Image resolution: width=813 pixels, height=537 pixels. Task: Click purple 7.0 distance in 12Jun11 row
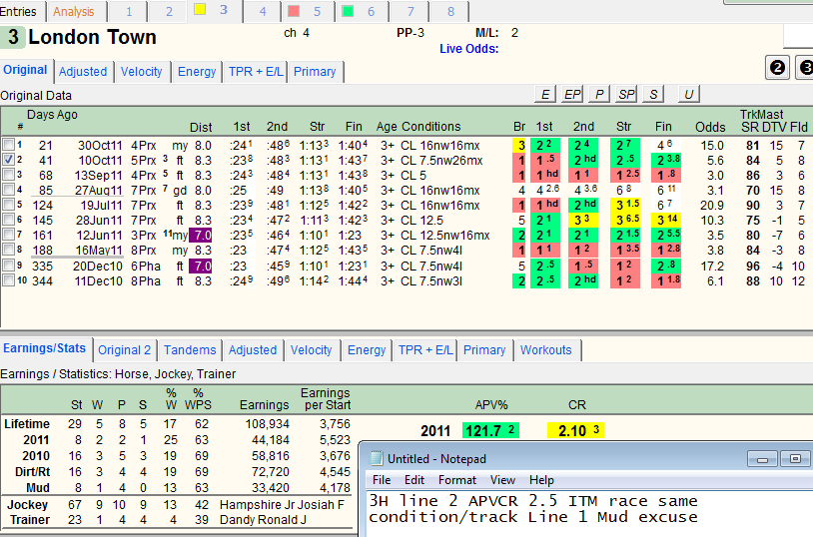click(201, 236)
